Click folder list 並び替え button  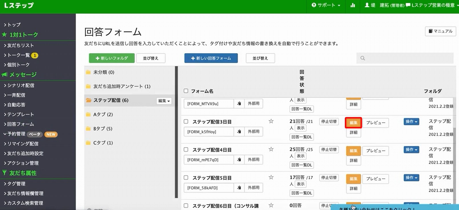pos(151,58)
